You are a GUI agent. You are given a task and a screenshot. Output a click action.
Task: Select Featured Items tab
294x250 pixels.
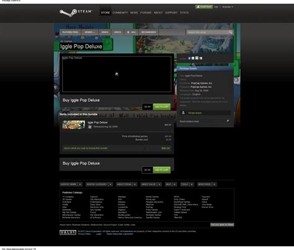coord(70,32)
